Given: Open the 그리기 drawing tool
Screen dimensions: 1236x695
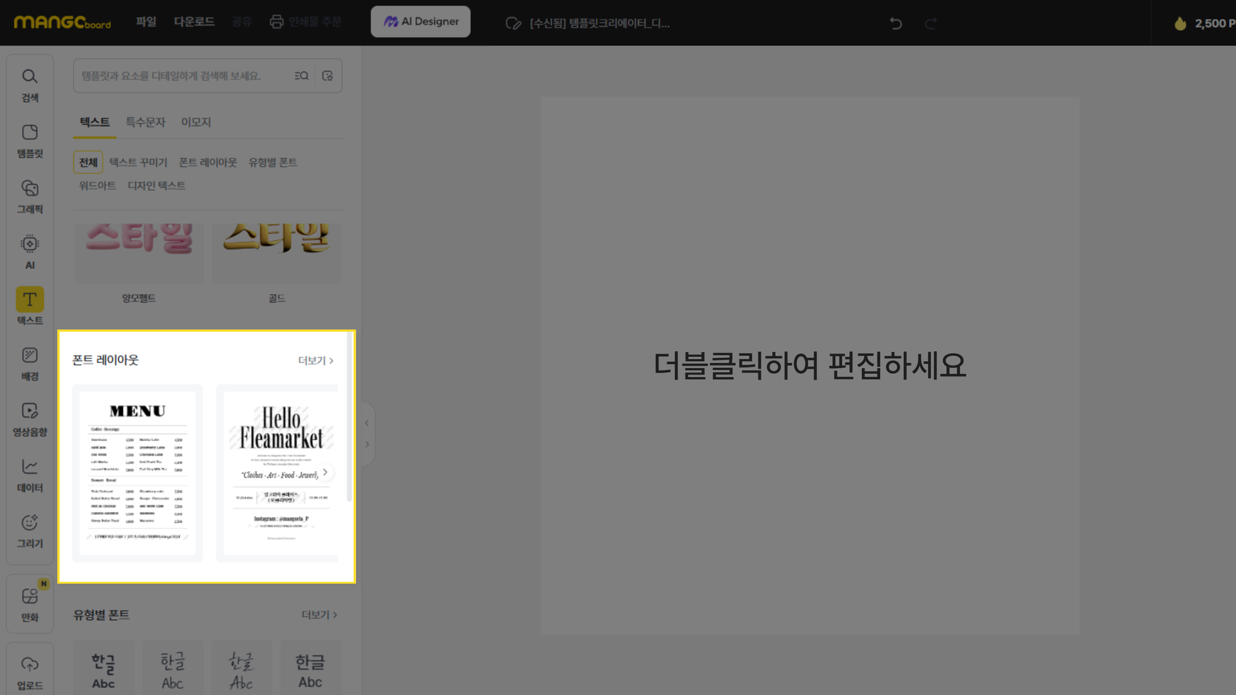Looking at the screenshot, I should pos(30,531).
